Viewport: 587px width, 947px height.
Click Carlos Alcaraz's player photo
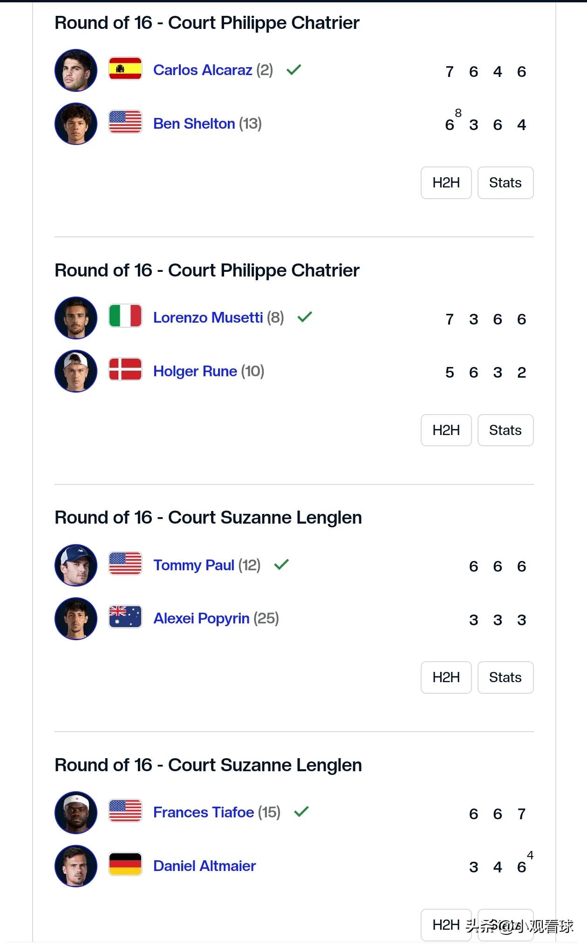coord(76,70)
